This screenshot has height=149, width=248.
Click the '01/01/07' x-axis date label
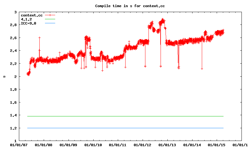click(x=19, y=145)
